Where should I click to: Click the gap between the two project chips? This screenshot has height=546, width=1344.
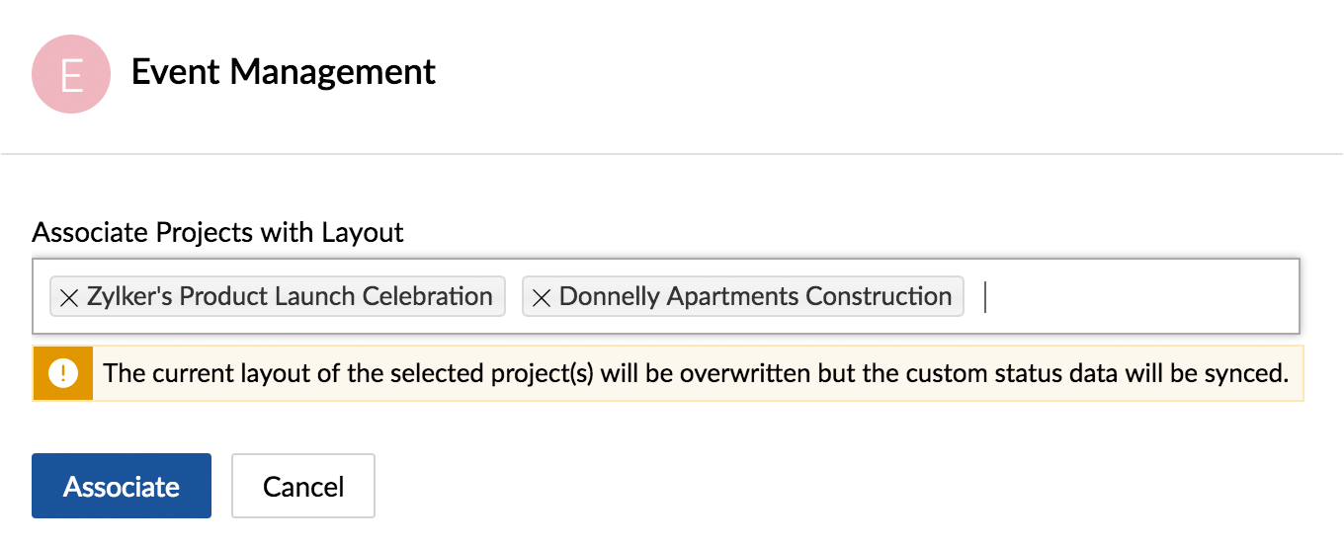pos(514,296)
